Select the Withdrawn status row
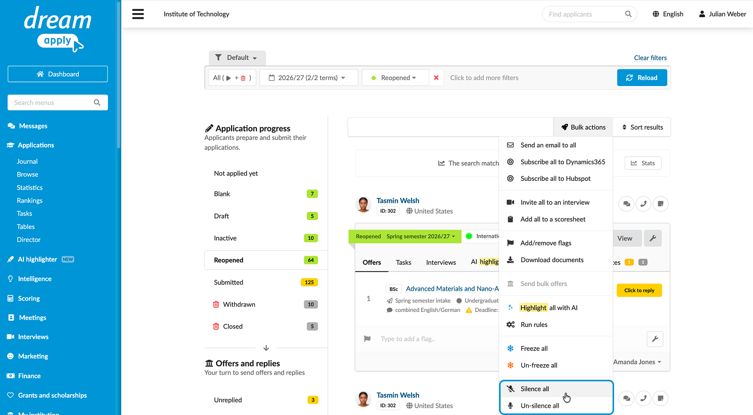Screen dimensions: 753x415 click(266, 304)
